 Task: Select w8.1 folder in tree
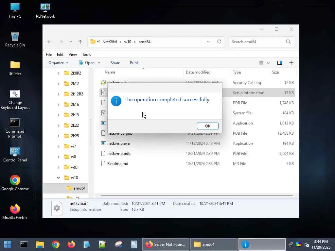coord(71,167)
